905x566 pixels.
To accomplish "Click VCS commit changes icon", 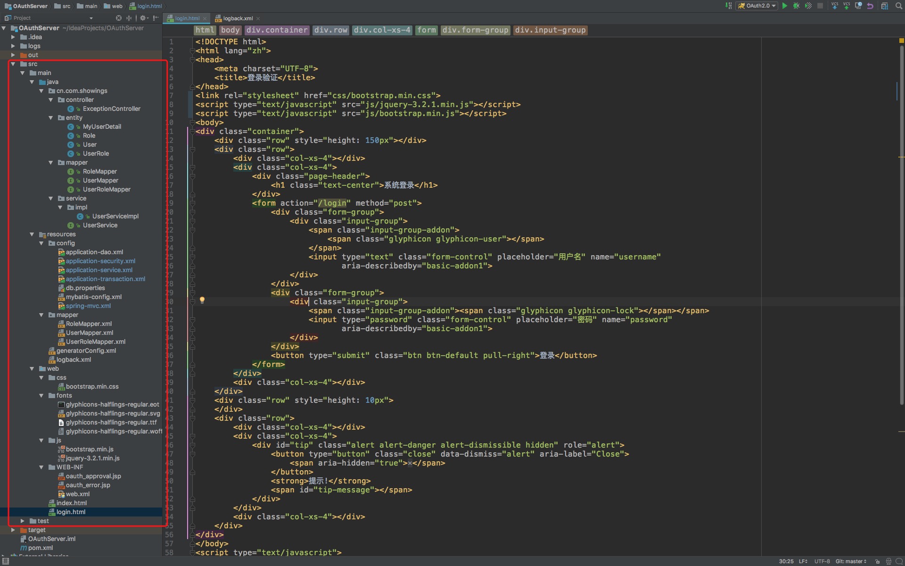I will 847,6.
